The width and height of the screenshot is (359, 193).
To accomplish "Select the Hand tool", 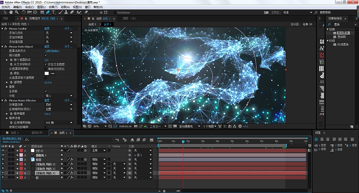I will [x=11, y=12].
